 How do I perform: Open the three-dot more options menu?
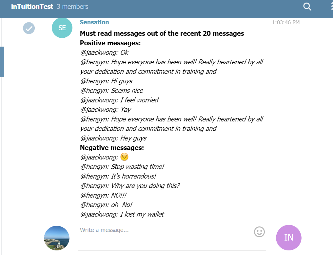(x=332, y=7)
